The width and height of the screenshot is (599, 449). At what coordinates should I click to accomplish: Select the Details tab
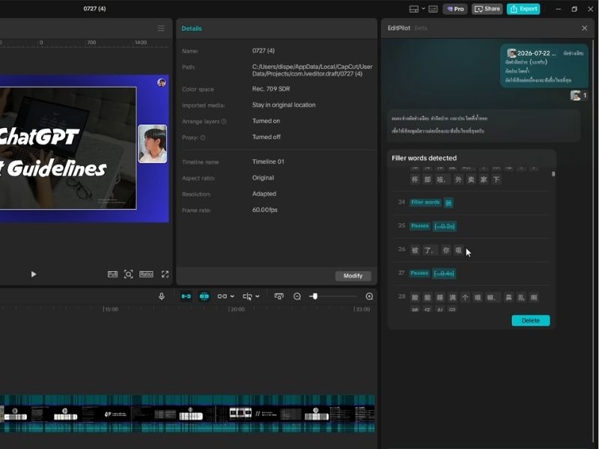(192, 28)
